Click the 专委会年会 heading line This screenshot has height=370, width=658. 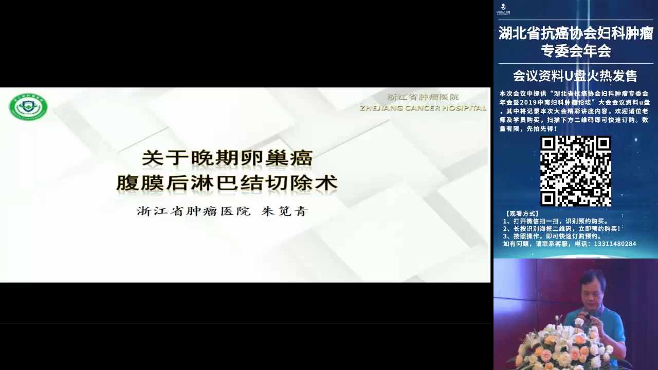pyautogui.click(x=575, y=51)
